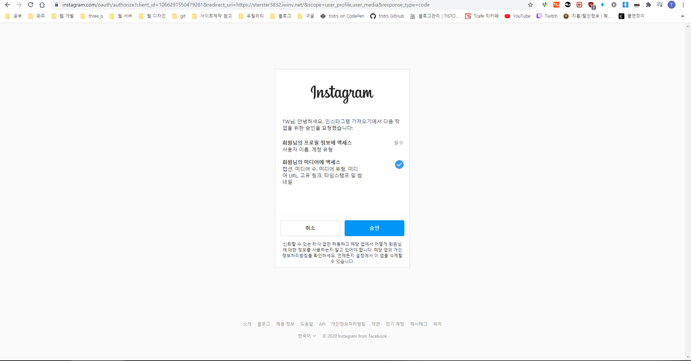691x361 pixels.
Task: Open the Chrome profile avatar T
Action: 672,5
